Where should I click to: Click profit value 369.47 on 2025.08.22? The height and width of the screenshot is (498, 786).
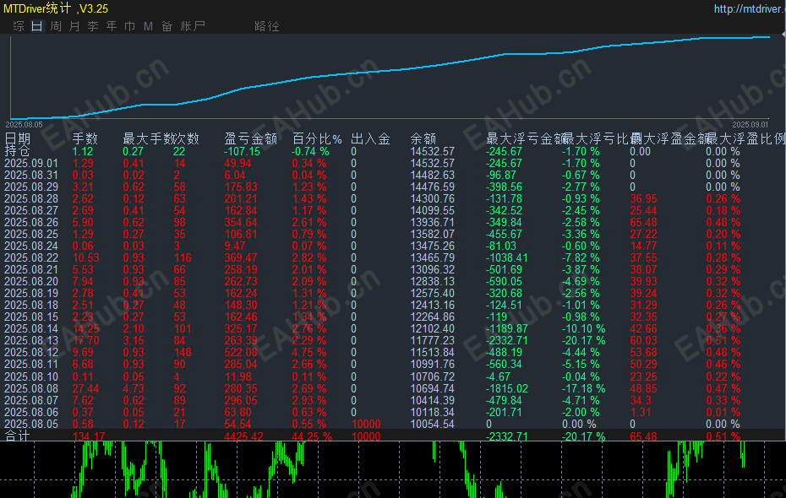point(241,257)
